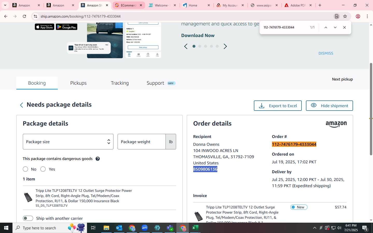This screenshot has width=373, height=233.
Task: Switch to the Pickups tab
Action: tap(78, 83)
